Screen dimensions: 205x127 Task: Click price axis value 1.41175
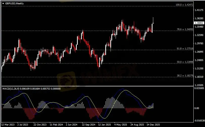click(199, 10)
